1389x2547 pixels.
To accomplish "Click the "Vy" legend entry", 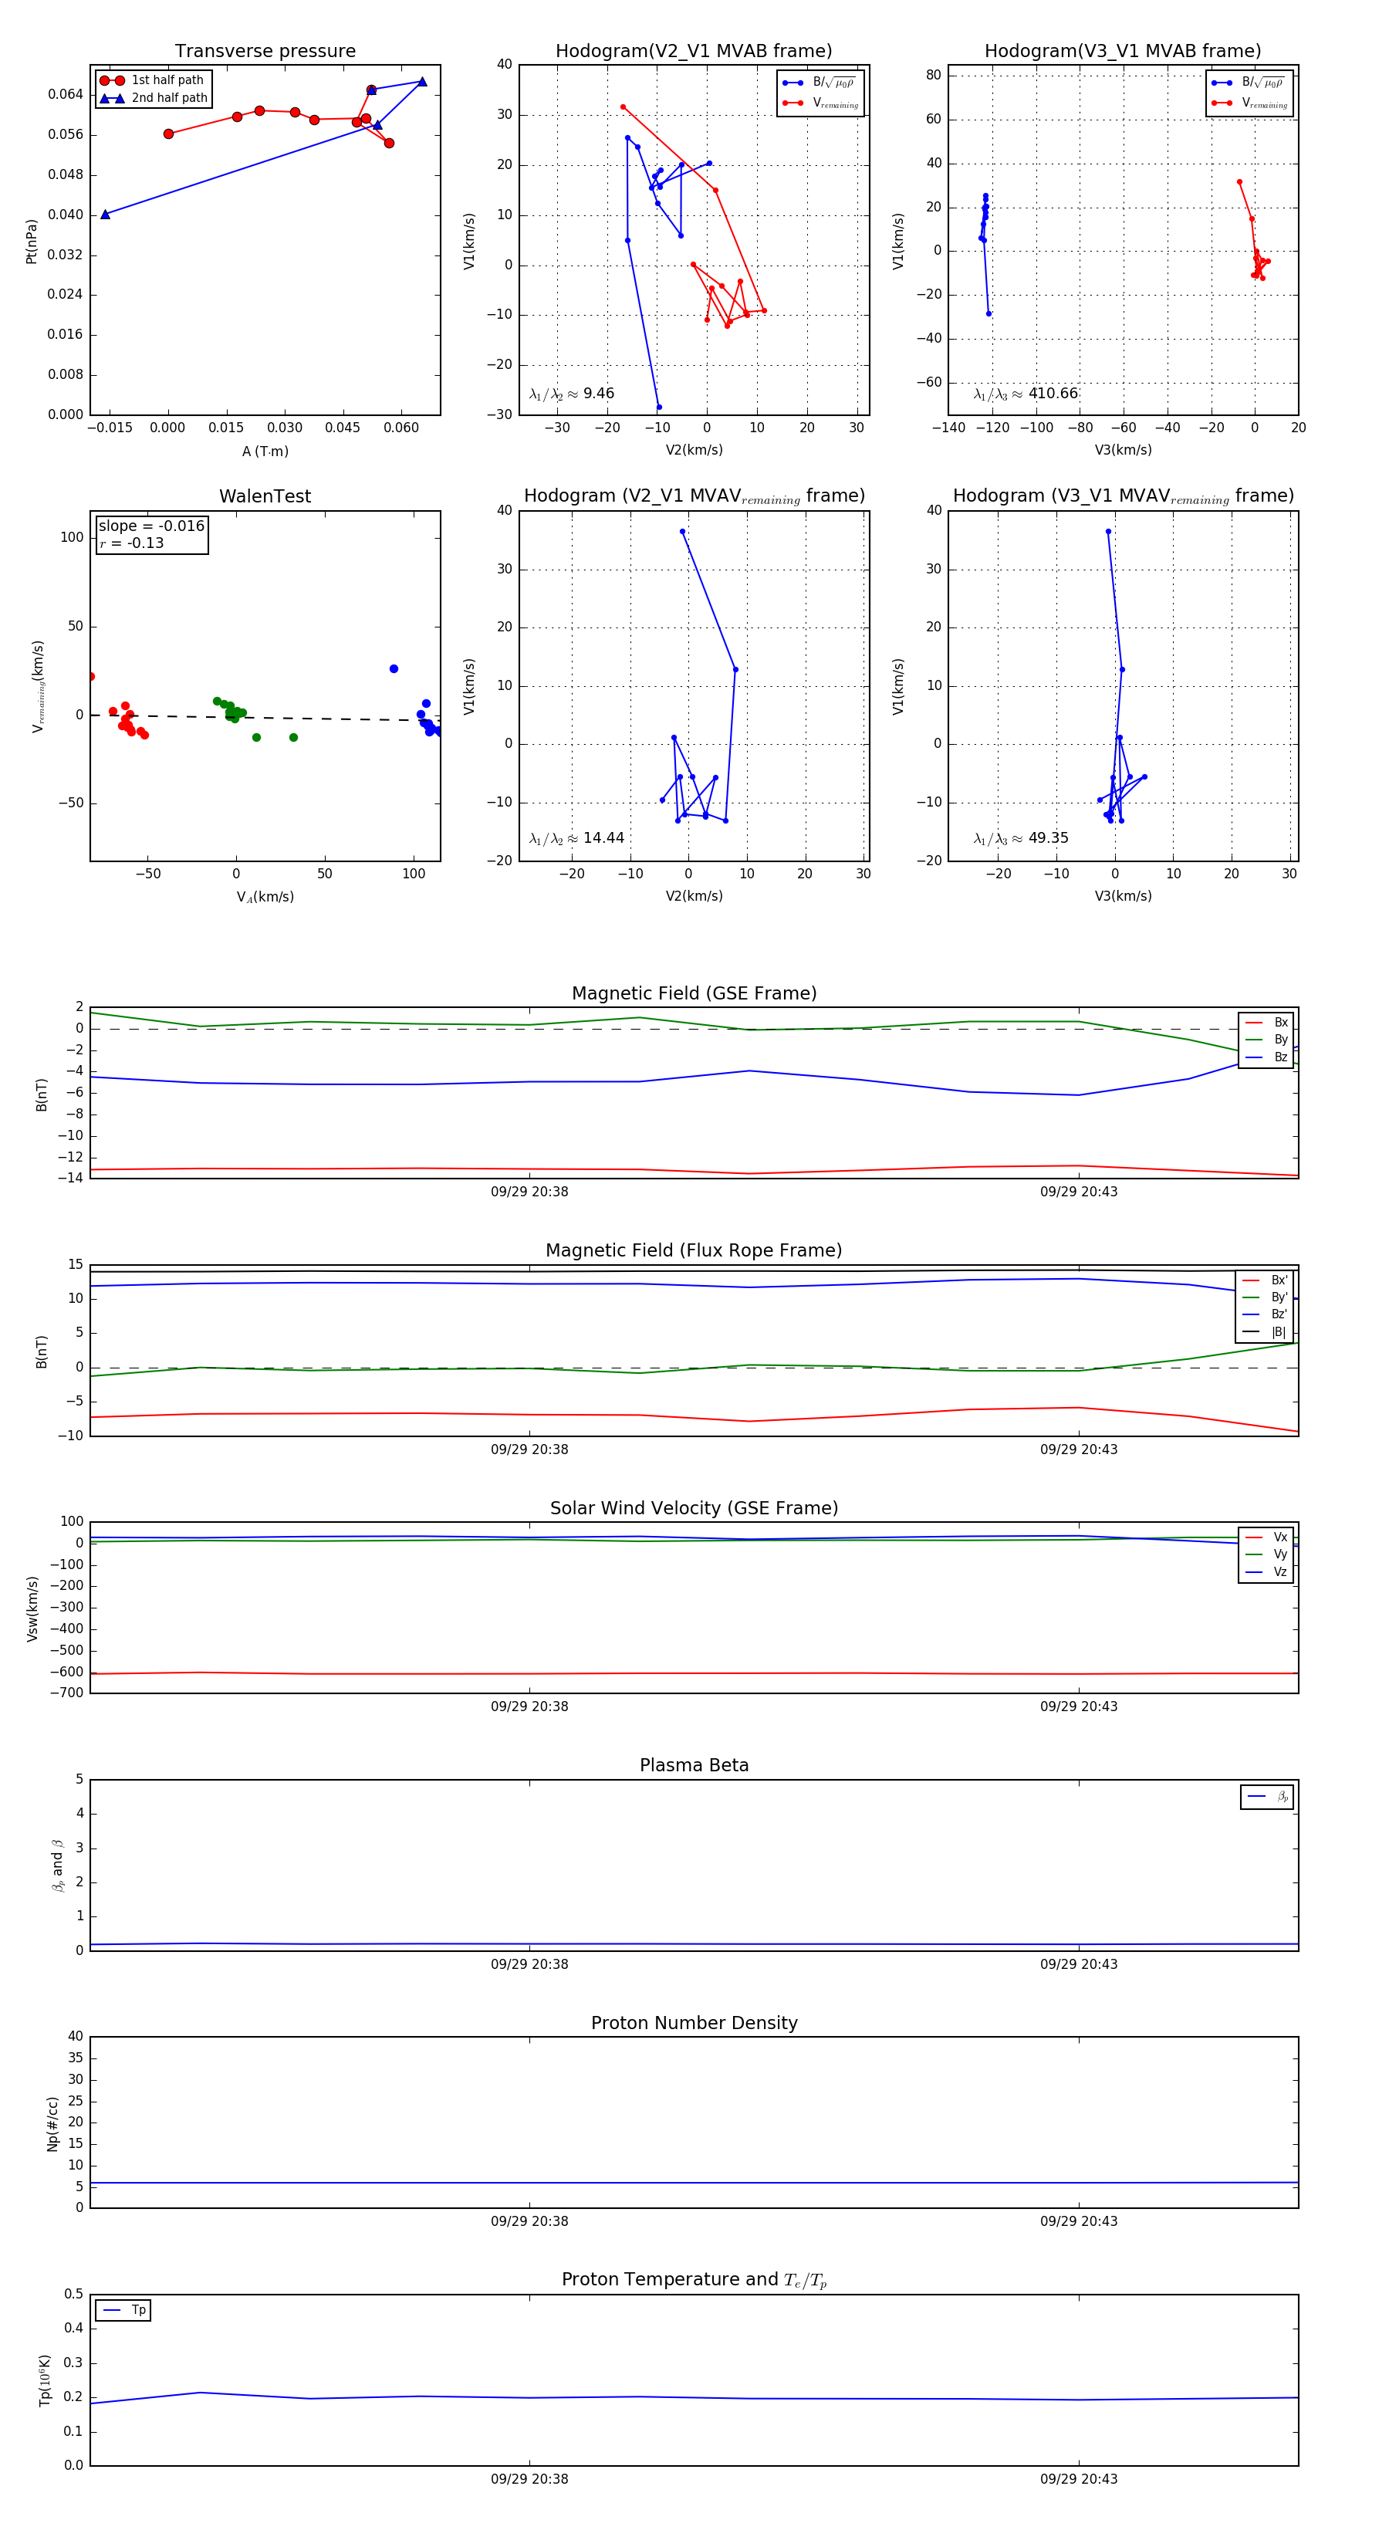I will coord(1266,1554).
